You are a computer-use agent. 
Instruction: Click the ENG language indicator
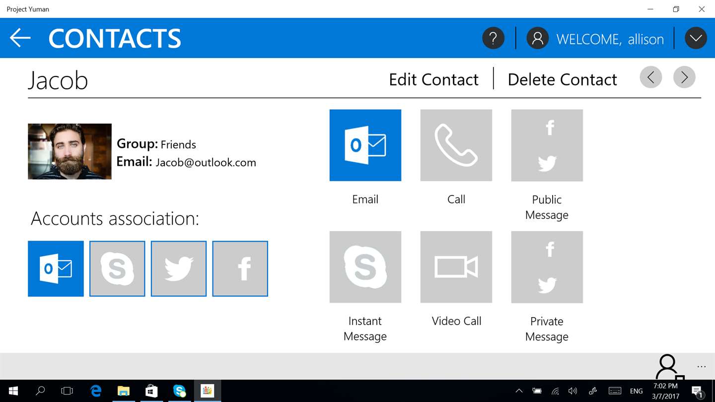pyautogui.click(x=637, y=391)
